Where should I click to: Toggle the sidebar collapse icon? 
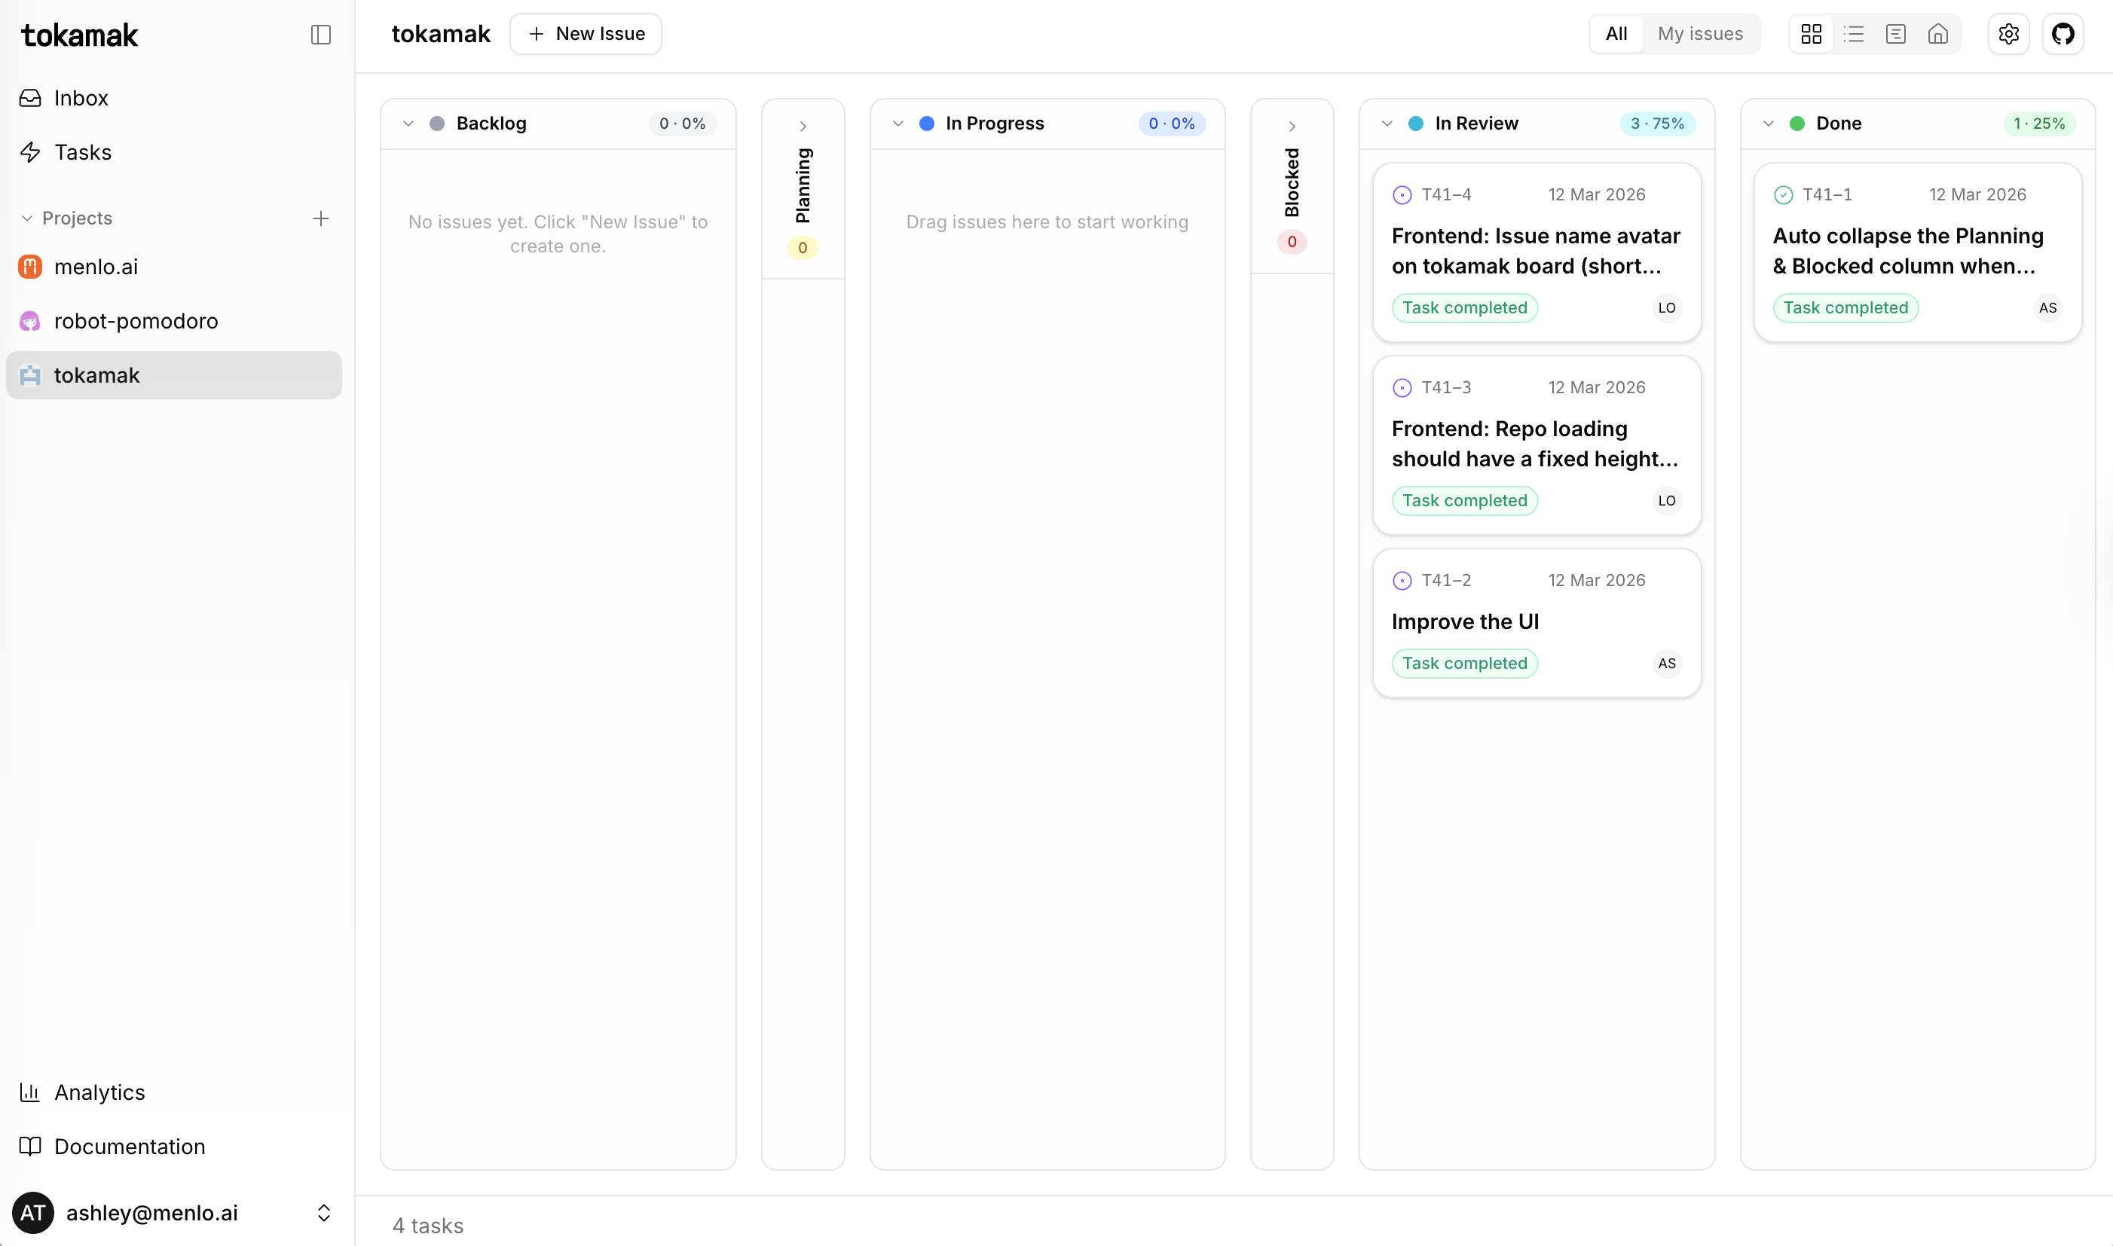click(x=320, y=35)
